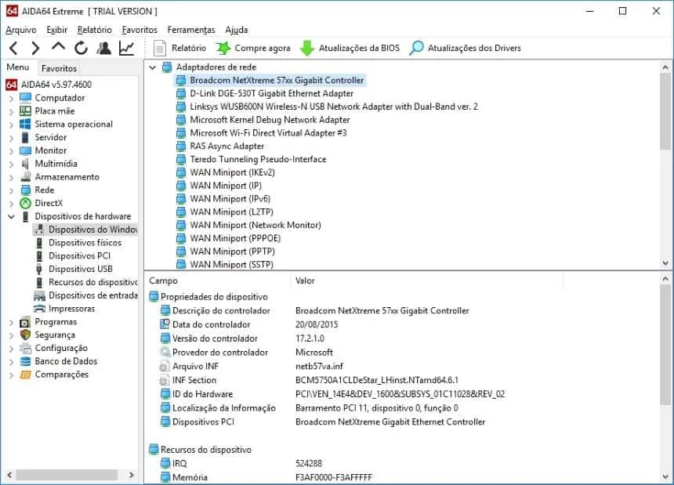Select Dispositivos USB in the tree
674x485 pixels.
[x=74, y=269]
